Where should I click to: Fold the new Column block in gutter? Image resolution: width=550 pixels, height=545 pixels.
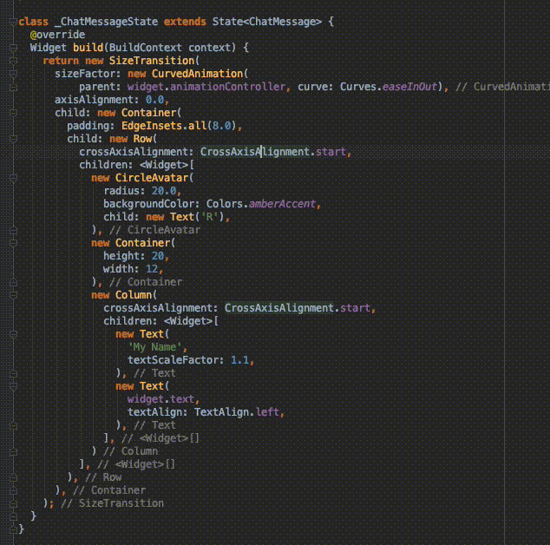(x=13, y=295)
